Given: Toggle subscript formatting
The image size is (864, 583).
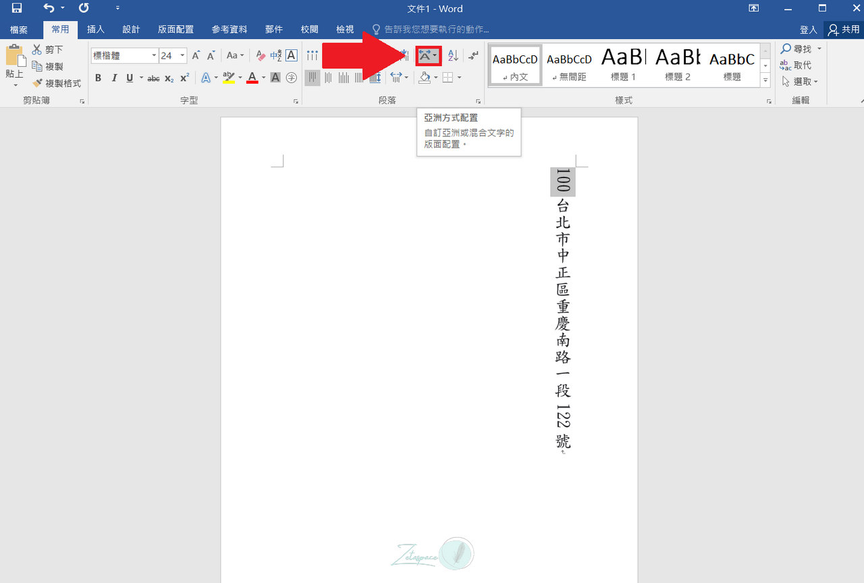Looking at the screenshot, I should pos(169,78).
